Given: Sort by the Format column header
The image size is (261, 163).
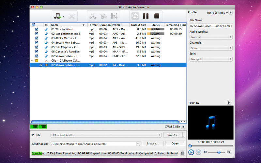Looking at the screenshot, I should coord(93,25).
